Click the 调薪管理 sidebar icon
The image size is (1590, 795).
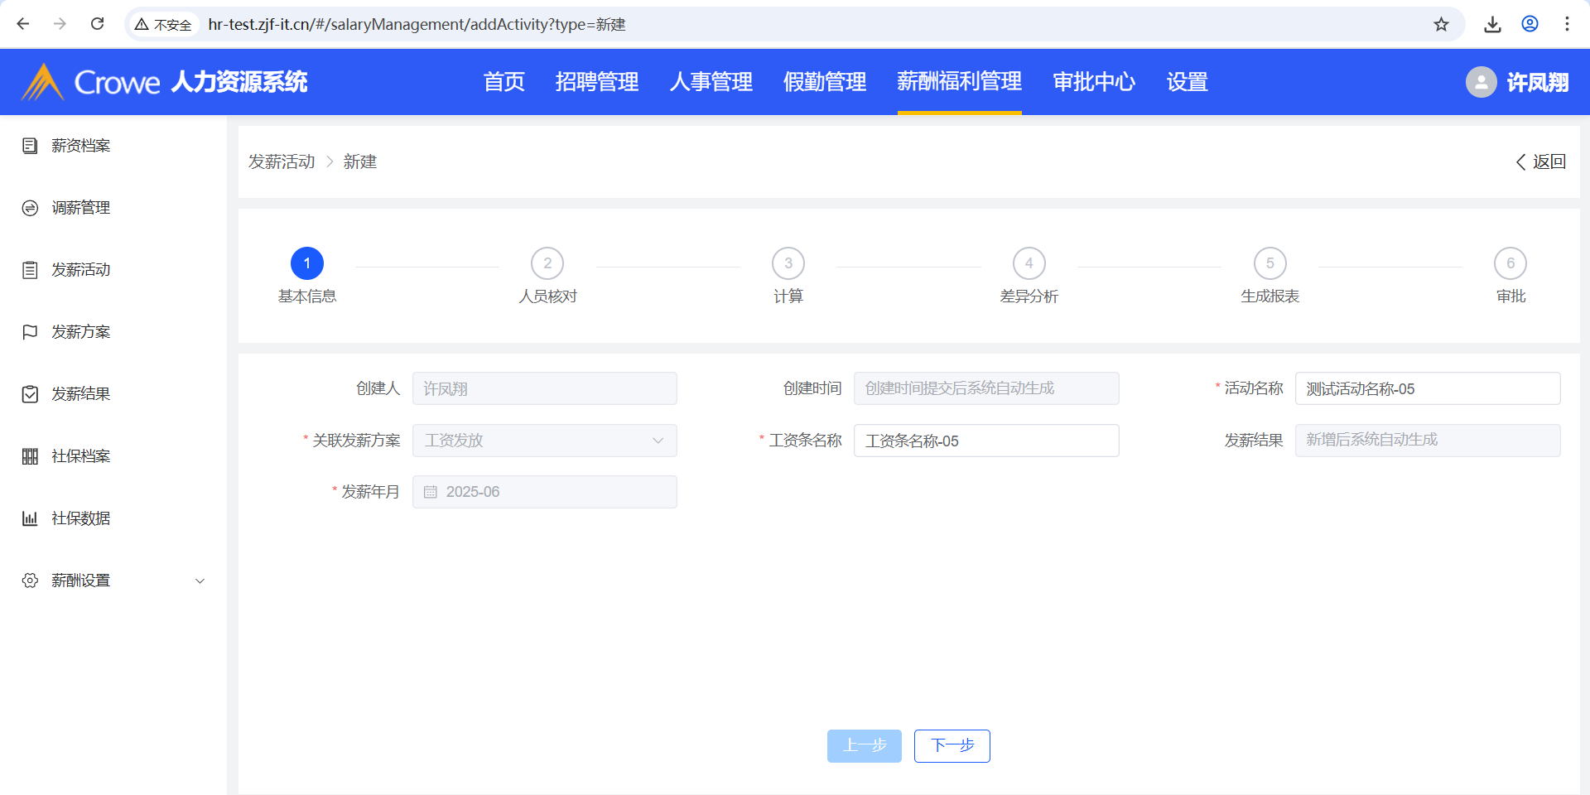(30, 208)
